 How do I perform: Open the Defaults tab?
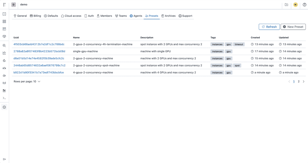pos(51,16)
